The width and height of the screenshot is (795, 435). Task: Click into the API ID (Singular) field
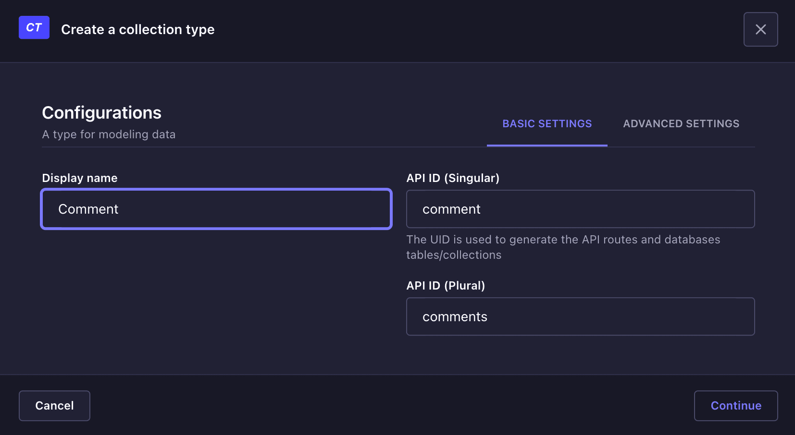[x=580, y=209]
